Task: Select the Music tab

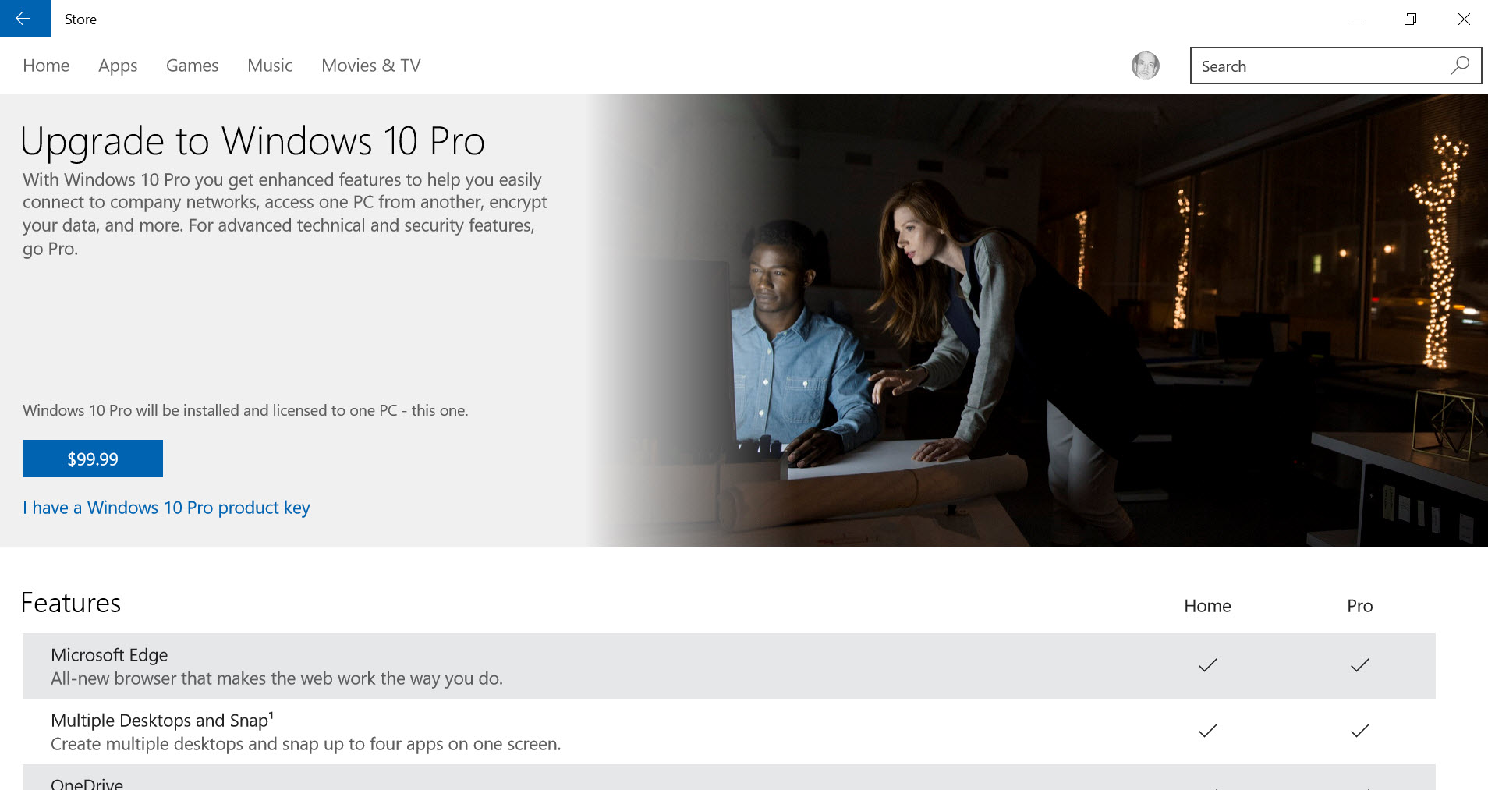Action: coord(270,66)
